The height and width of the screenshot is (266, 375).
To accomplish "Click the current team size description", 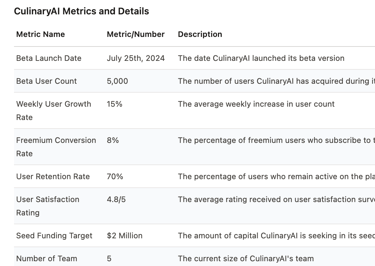I will (246, 258).
